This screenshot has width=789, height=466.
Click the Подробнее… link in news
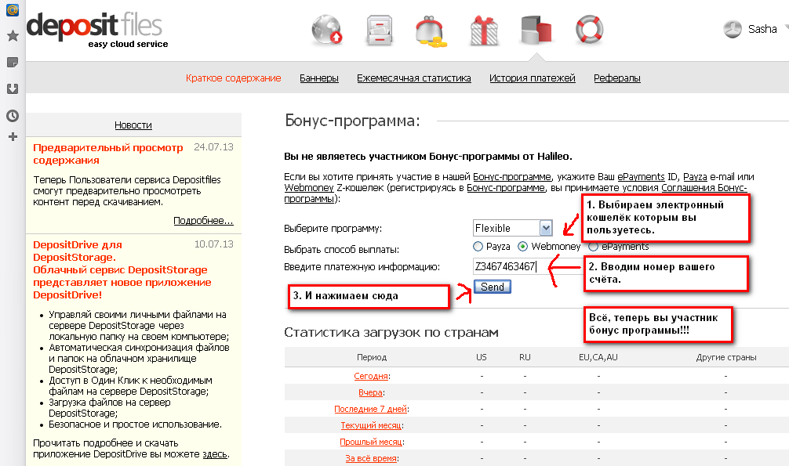pyautogui.click(x=203, y=221)
